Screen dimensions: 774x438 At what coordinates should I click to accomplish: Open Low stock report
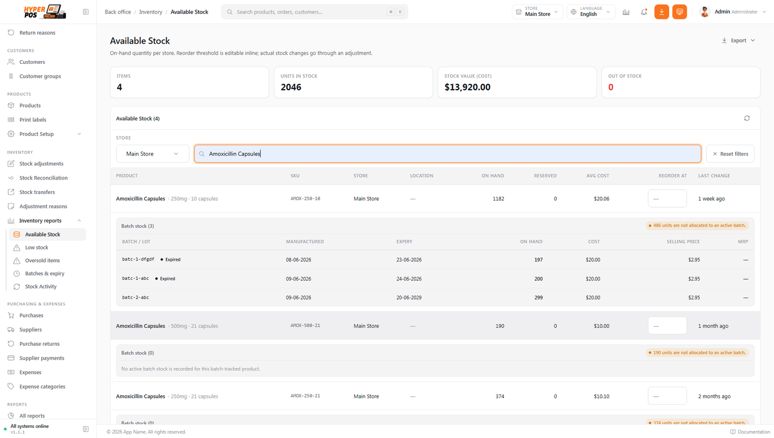point(37,247)
